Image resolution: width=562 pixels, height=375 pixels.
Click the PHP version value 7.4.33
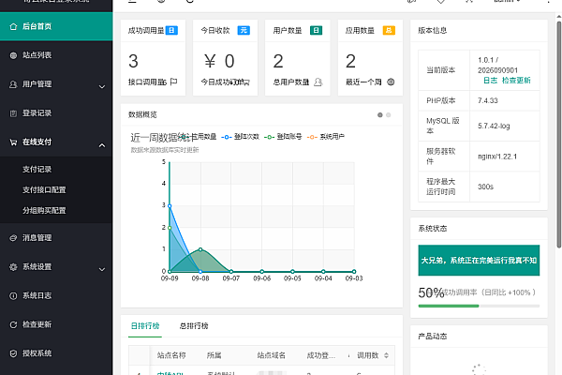(488, 100)
